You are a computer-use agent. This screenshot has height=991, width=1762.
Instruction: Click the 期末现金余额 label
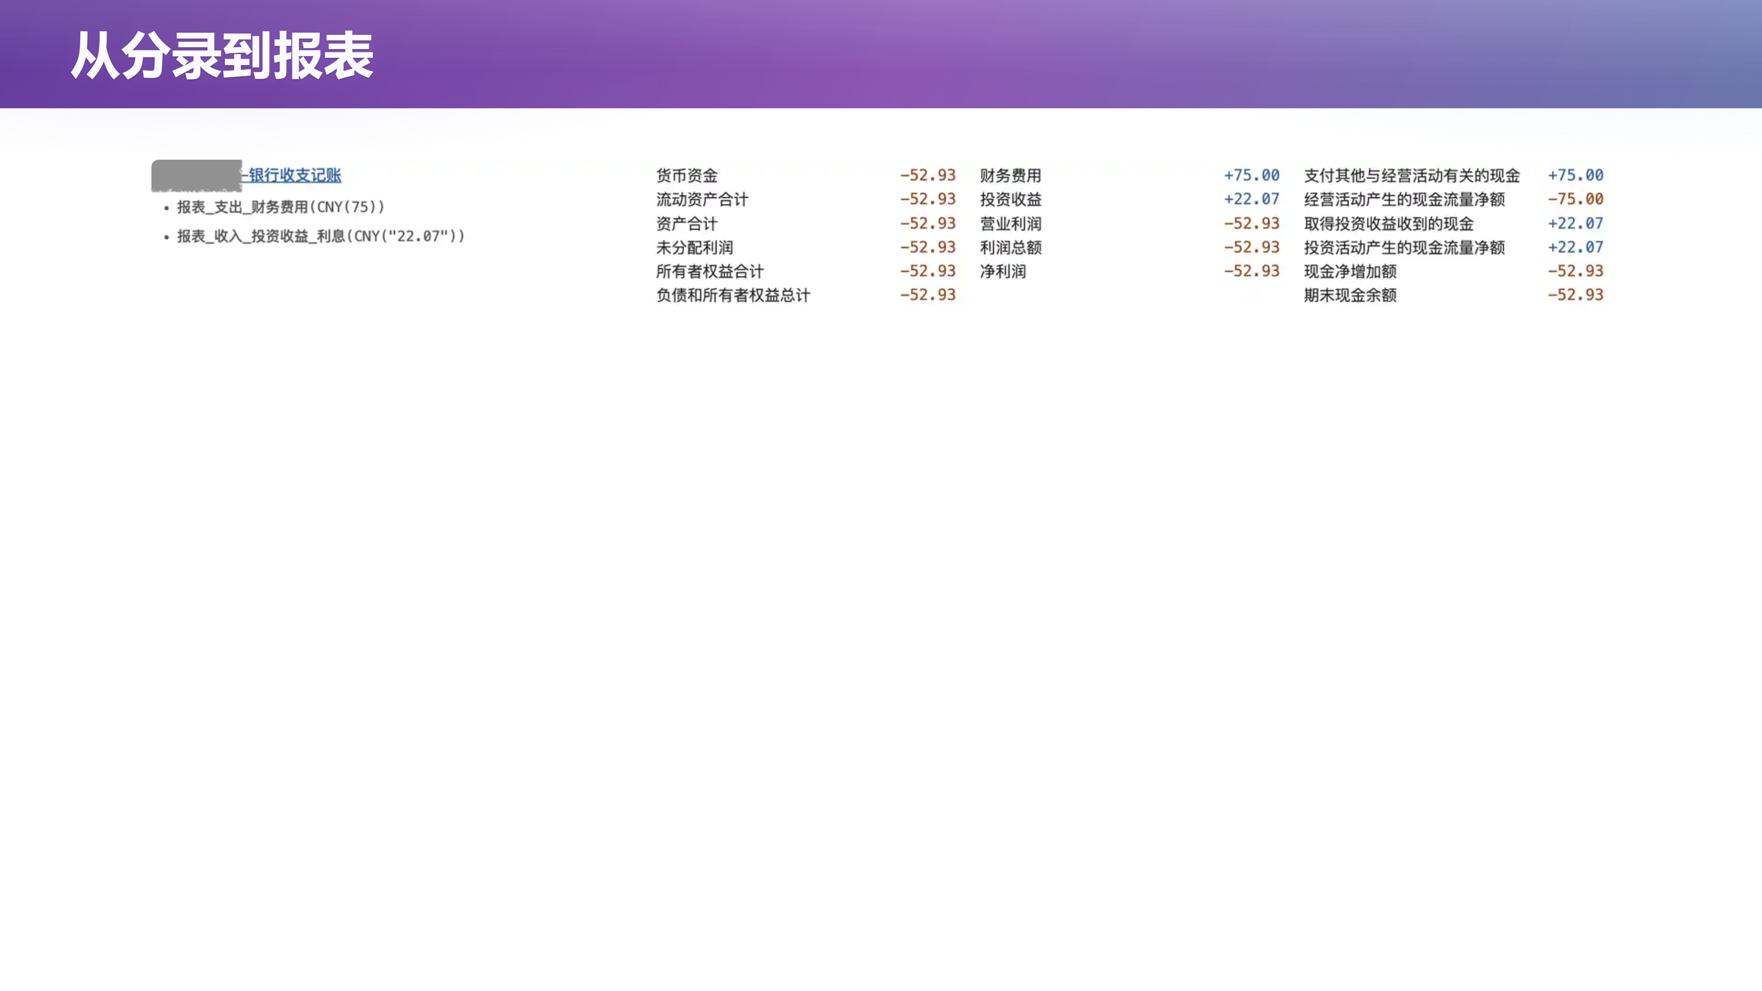click(1350, 295)
